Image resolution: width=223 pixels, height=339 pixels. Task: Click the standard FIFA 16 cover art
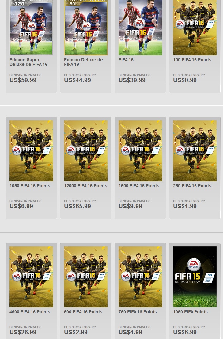[x=140, y=28]
